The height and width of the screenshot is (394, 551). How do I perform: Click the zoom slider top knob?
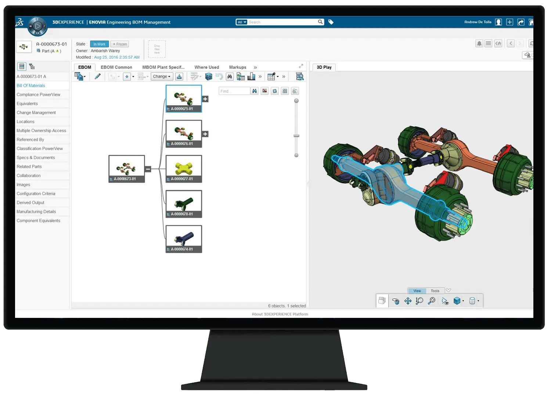(x=296, y=101)
